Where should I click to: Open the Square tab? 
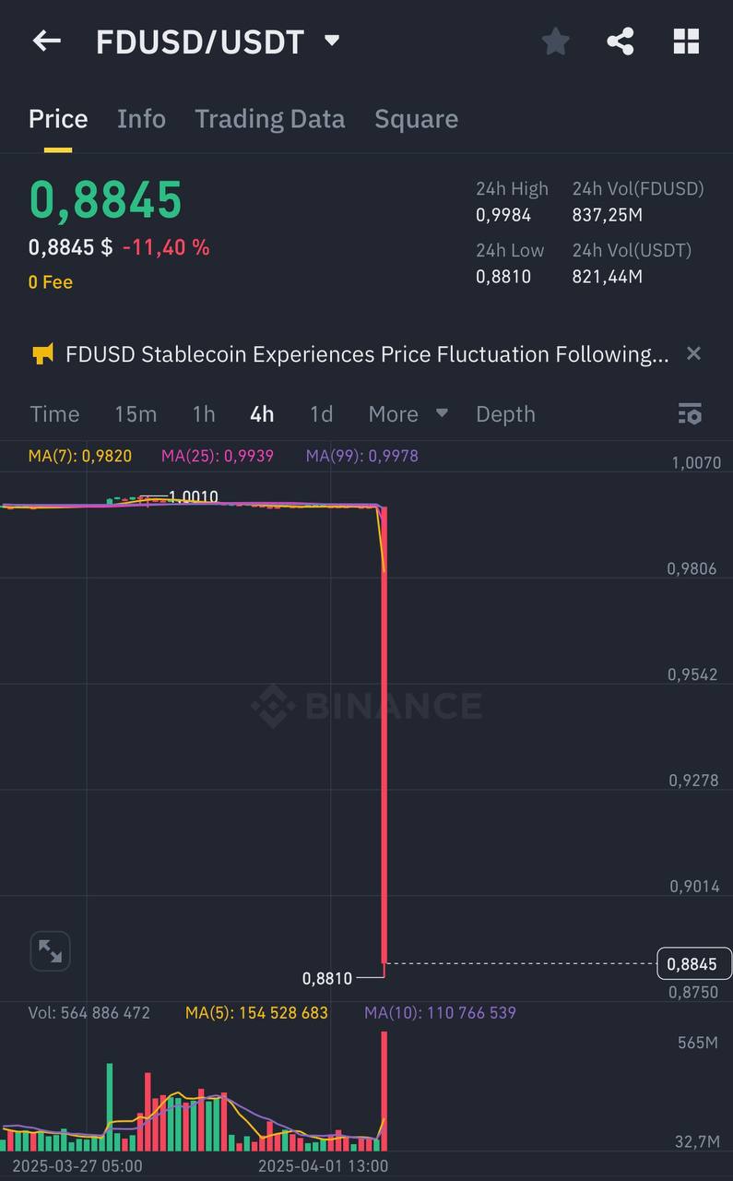(x=416, y=119)
